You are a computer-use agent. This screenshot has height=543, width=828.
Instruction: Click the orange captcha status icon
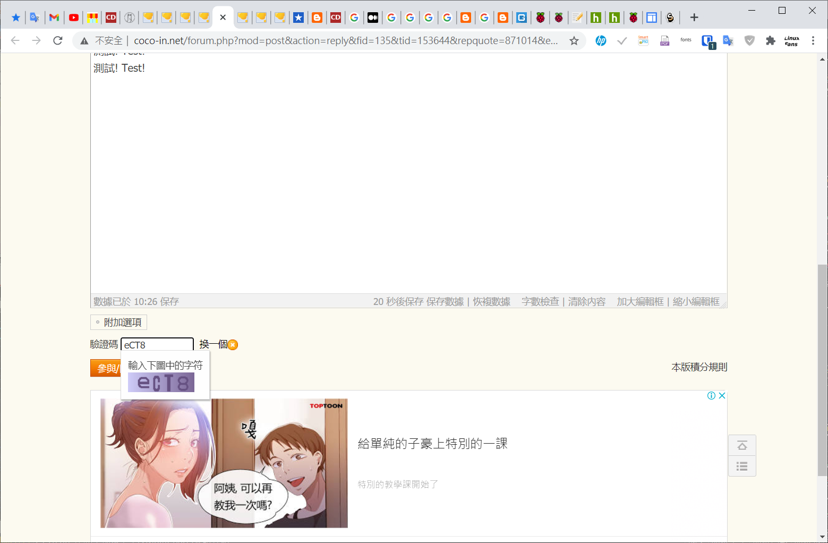pos(233,345)
